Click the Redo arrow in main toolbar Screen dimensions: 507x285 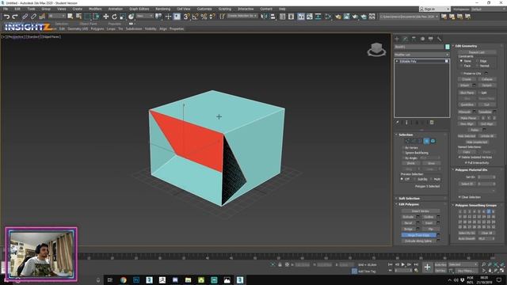click(15, 17)
